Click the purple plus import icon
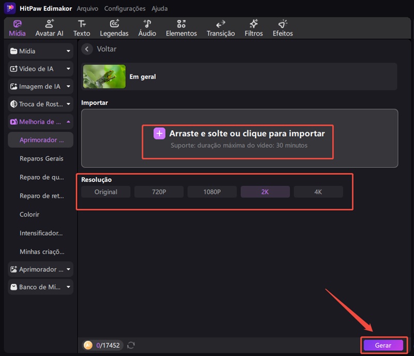414x356 pixels. click(x=159, y=133)
